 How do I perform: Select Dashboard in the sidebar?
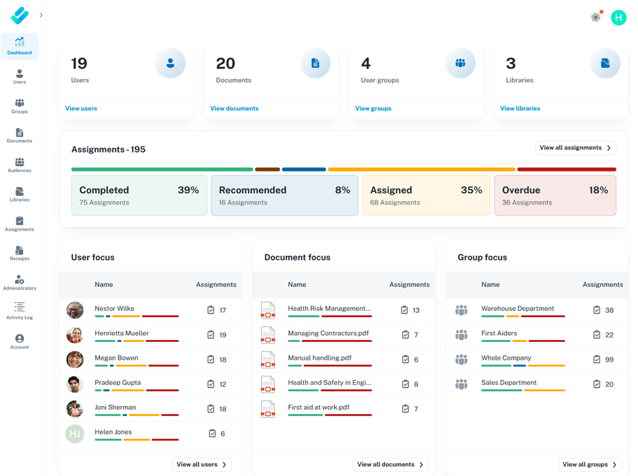(x=19, y=46)
